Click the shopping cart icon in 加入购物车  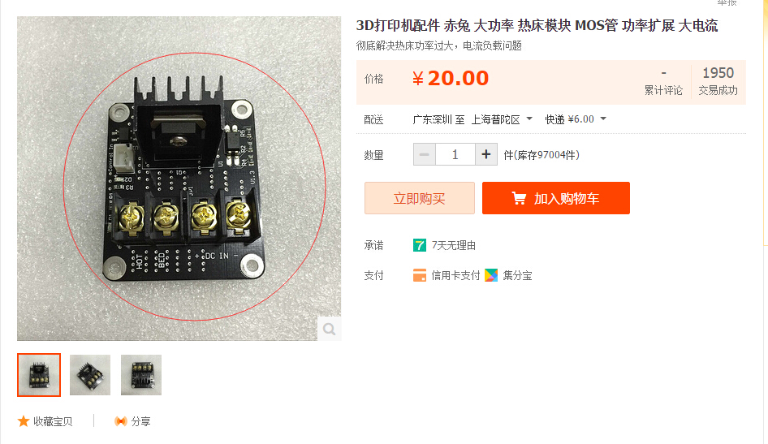coord(519,198)
